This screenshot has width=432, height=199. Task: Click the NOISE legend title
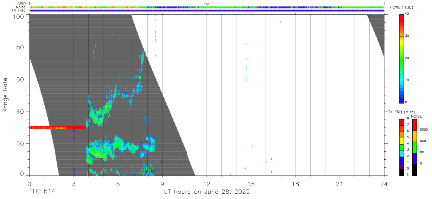coord(416,116)
